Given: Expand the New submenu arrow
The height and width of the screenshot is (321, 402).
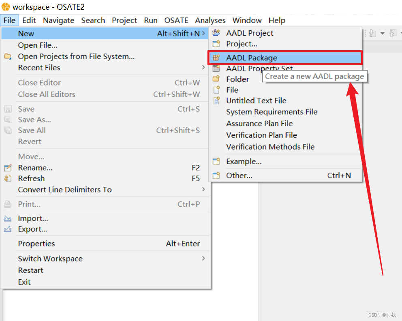Looking at the screenshot, I should click(x=203, y=33).
